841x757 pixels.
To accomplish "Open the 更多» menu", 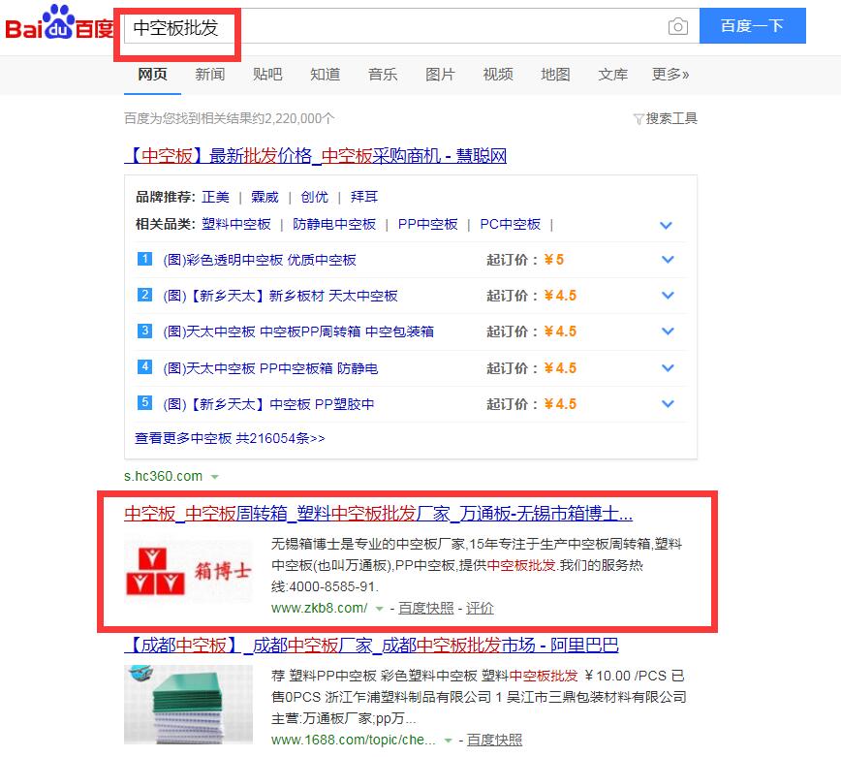I will tap(670, 75).
